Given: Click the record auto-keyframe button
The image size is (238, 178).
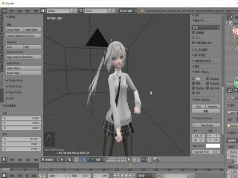Looking at the screenshot, I should click(159, 176).
